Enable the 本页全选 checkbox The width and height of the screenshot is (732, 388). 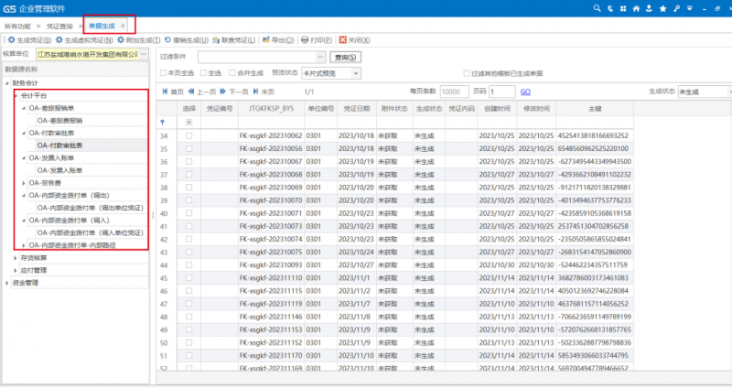point(163,72)
